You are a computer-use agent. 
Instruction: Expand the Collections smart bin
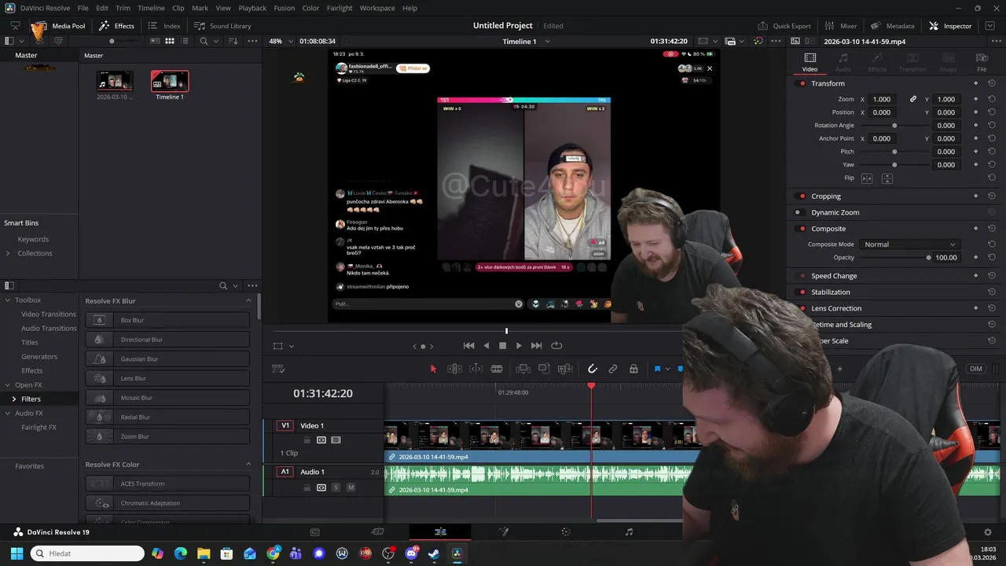8,253
